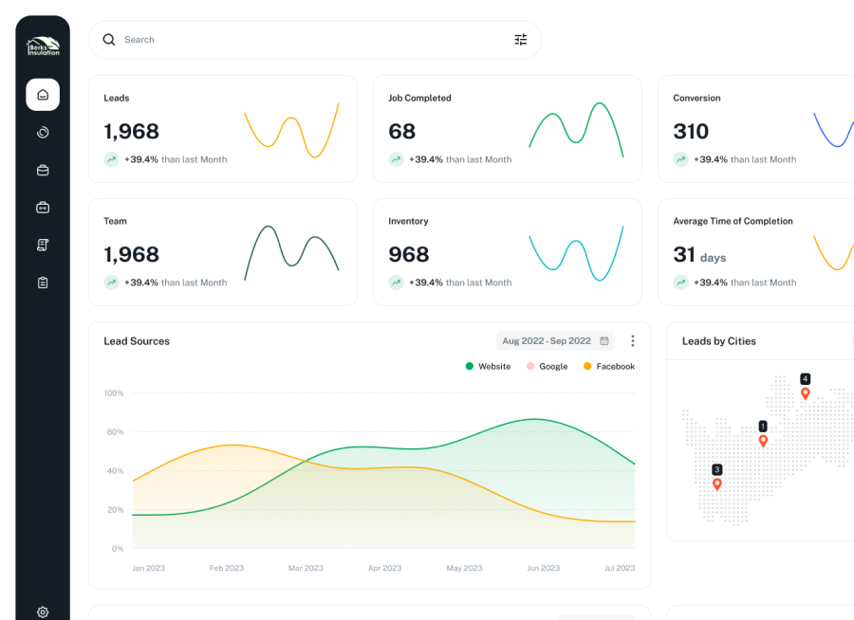854x620 pixels.
Task: Click the "Mar 2023" axis label
Action: click(306, 568)
